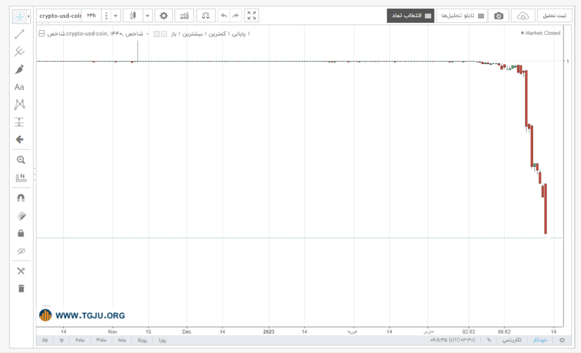Hide all drawings with the eye icon
This screenshot has width=581, height=353.
tap(21, 251)
